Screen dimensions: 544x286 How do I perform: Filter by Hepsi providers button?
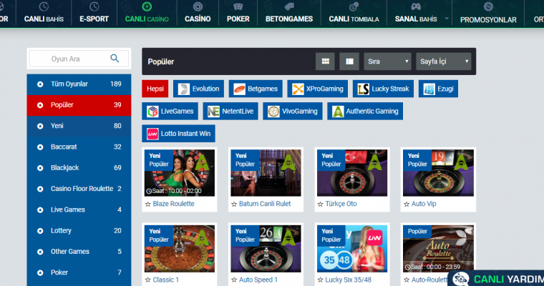pos(155,89)
